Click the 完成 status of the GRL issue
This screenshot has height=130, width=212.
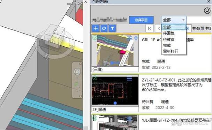[146, 62]
